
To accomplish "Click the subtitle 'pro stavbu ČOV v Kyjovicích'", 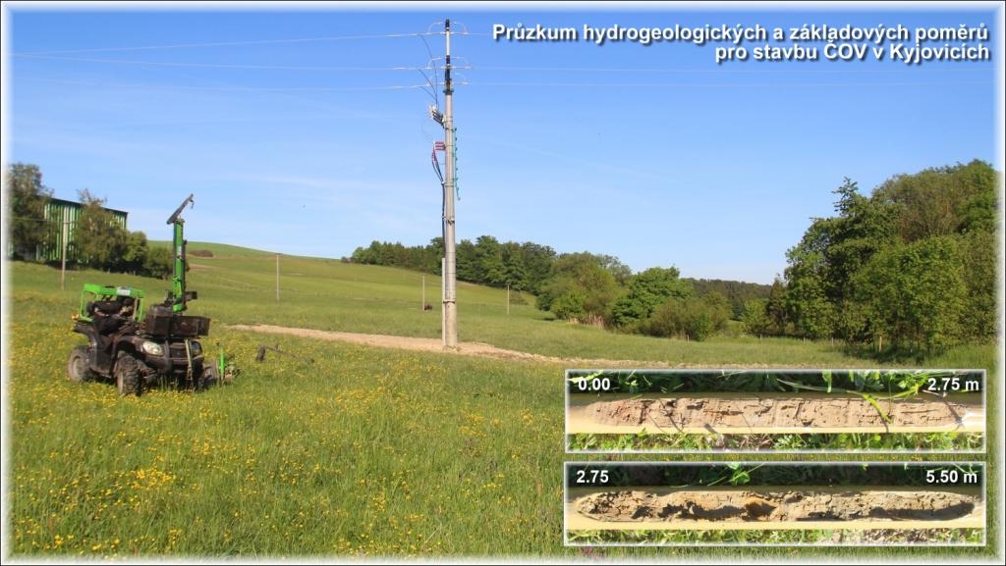I will click(x=853, y=53).
